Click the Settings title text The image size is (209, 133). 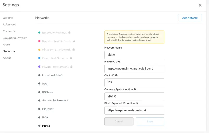pos(11,5)
